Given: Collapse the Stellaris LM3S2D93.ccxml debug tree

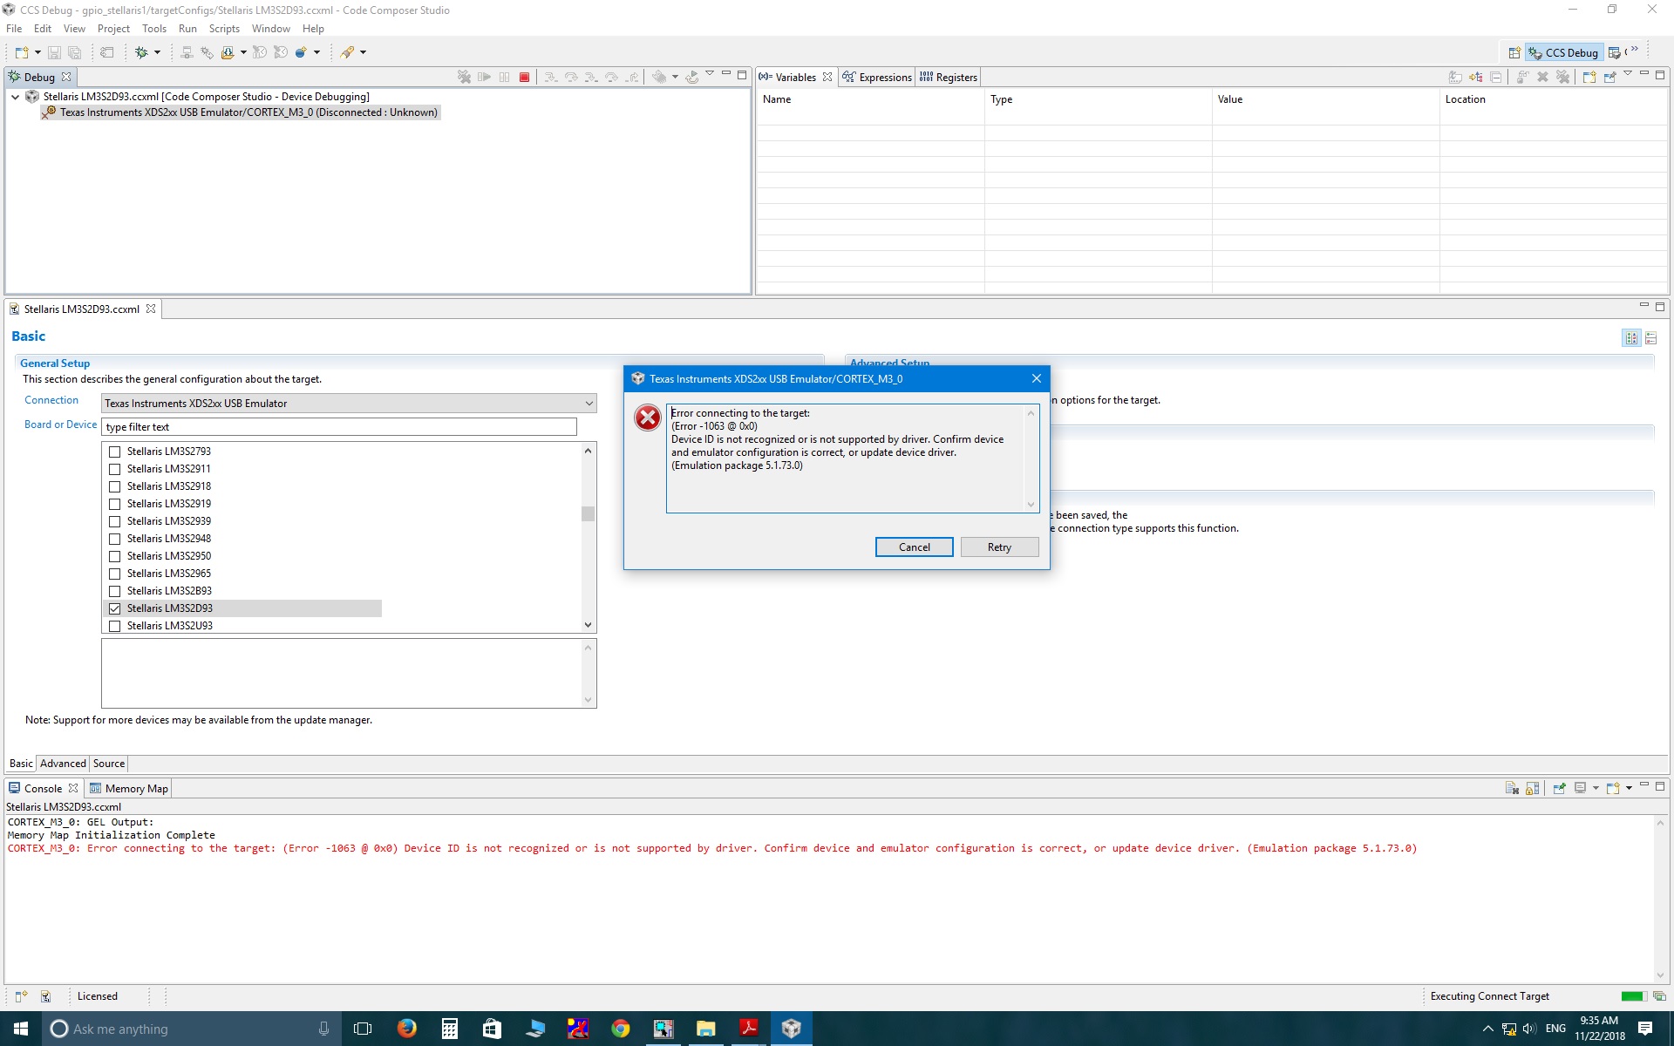Looking at the screenshot, I should tap(16, 97).
